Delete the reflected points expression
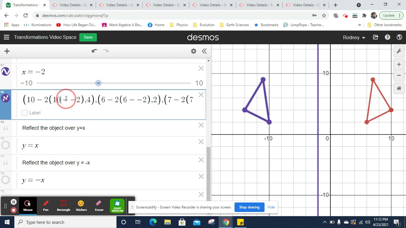 [201, 95]
